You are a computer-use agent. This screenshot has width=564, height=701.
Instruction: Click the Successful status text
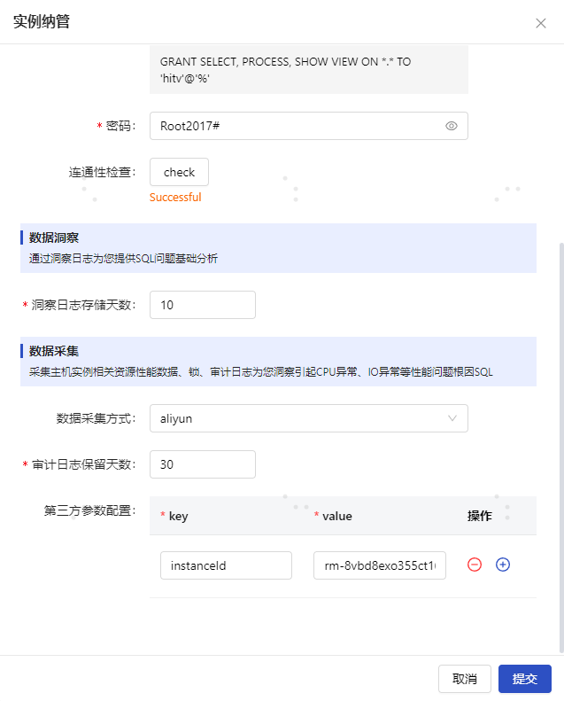[175, 197]
